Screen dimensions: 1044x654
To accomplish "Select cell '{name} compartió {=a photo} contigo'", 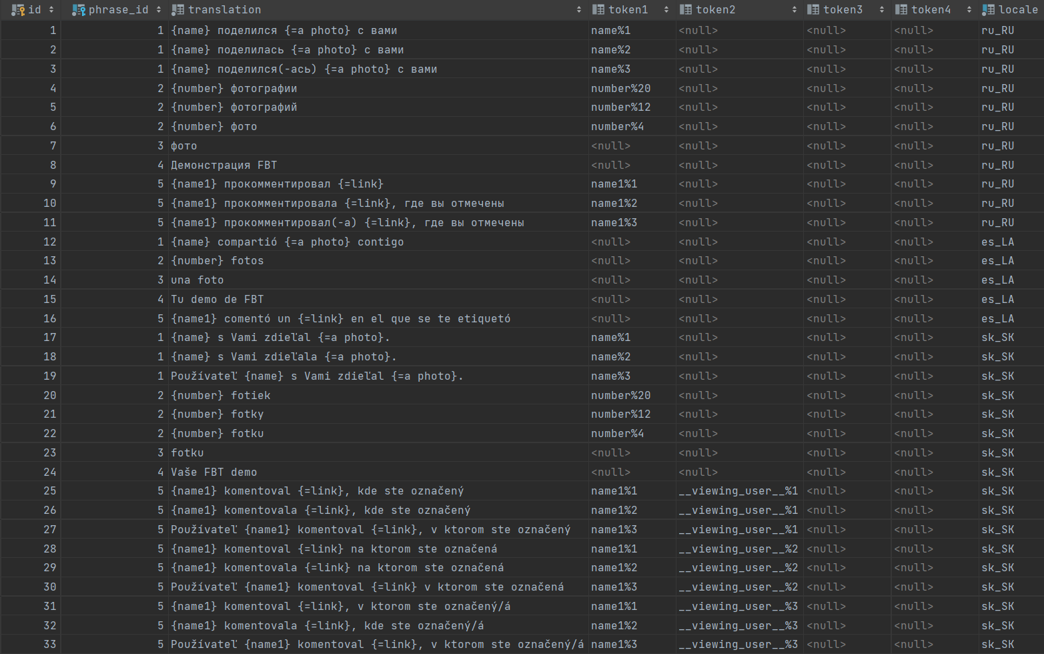I will point(378,242).
